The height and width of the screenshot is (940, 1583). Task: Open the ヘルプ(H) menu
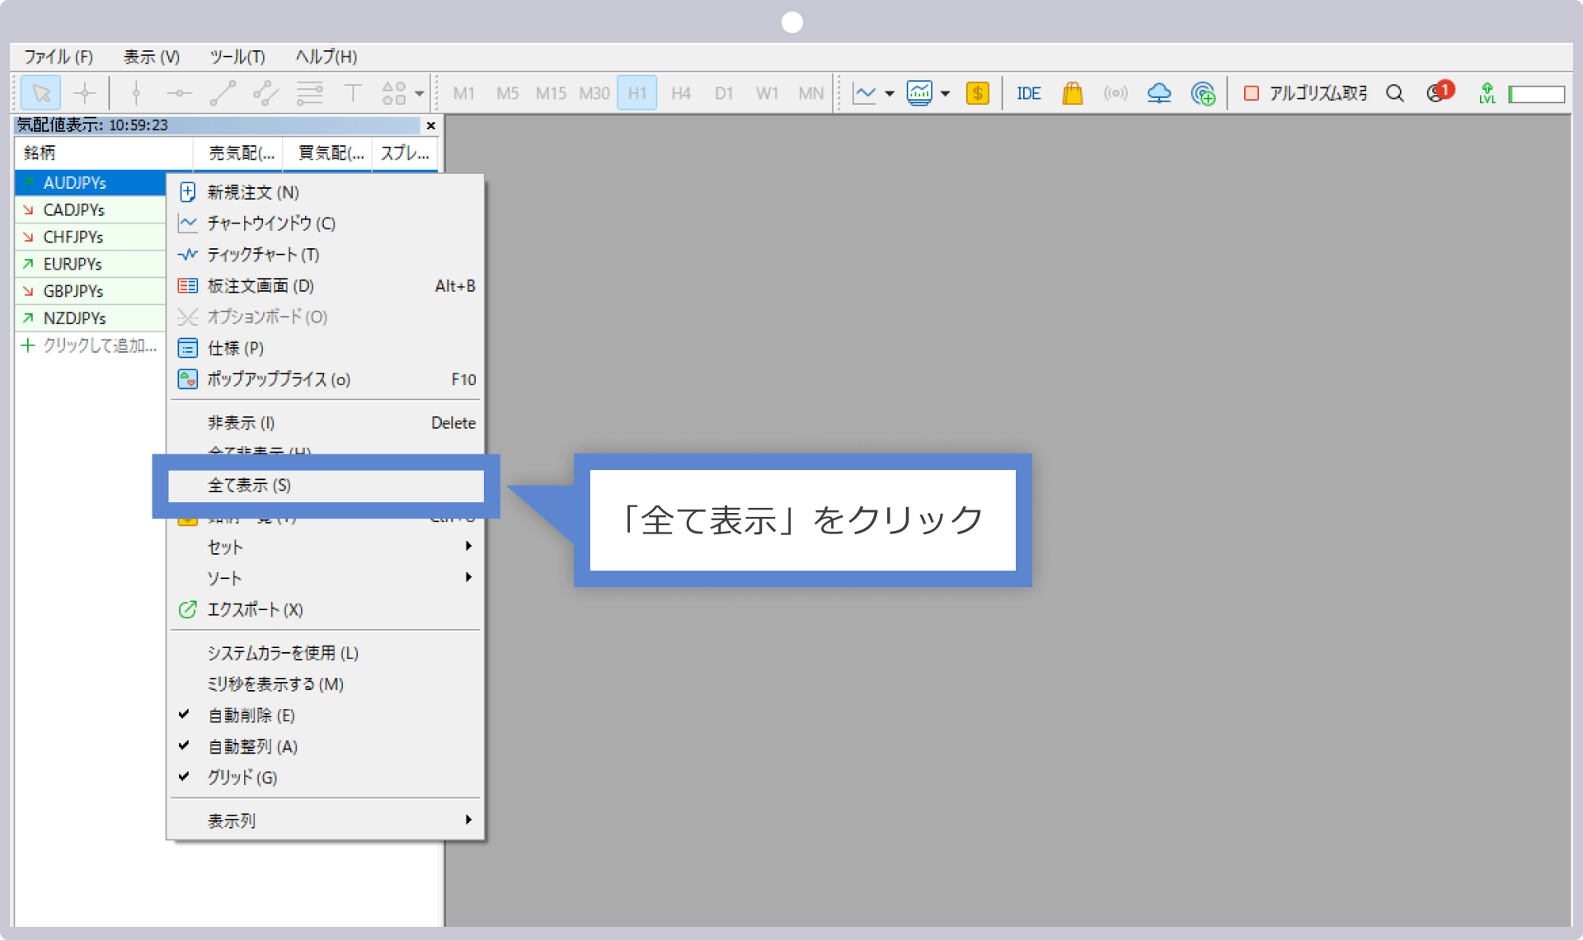[326, 57]
